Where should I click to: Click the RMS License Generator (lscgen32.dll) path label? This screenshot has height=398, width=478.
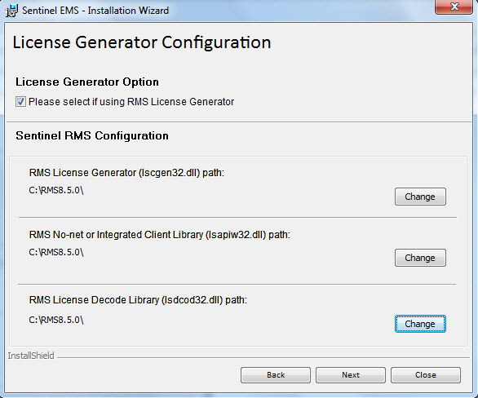[126, 173]
